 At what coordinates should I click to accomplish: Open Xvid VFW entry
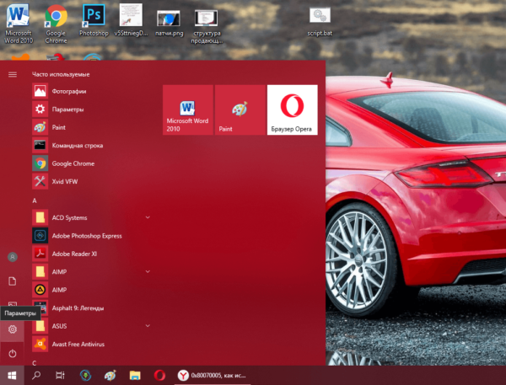click(92, 181)
